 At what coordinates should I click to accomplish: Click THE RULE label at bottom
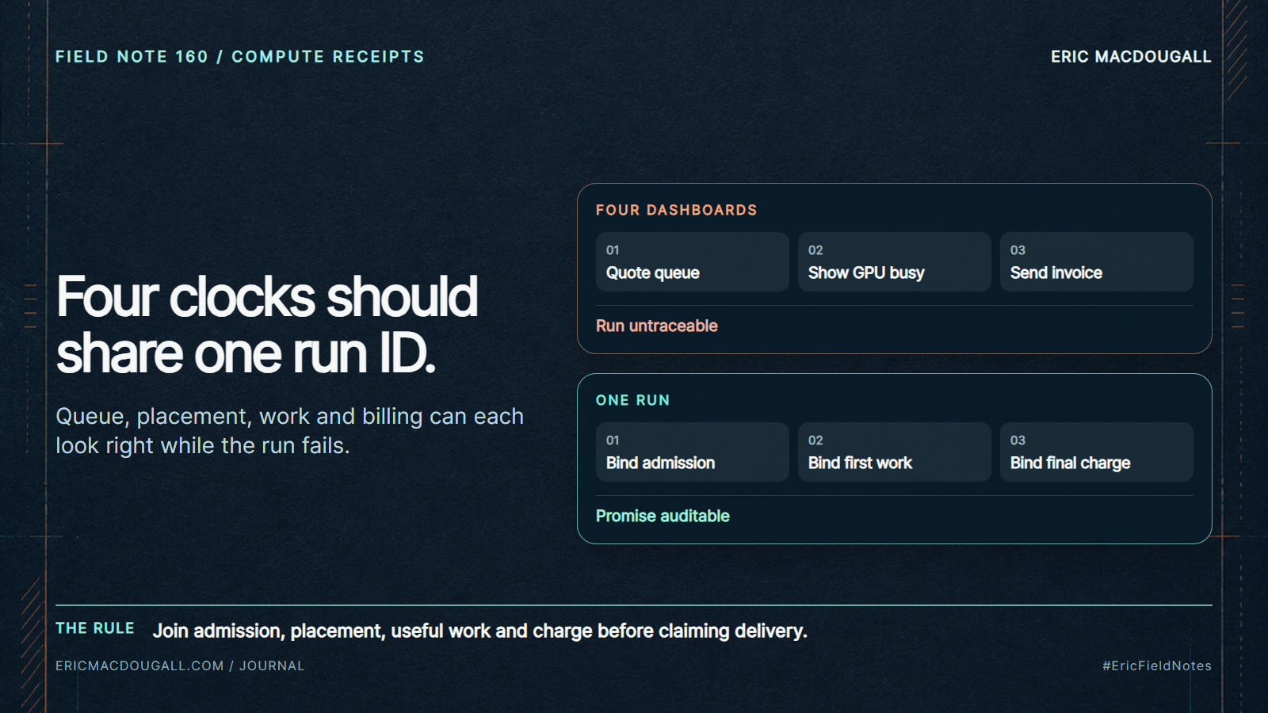click(x=95, y=628)
